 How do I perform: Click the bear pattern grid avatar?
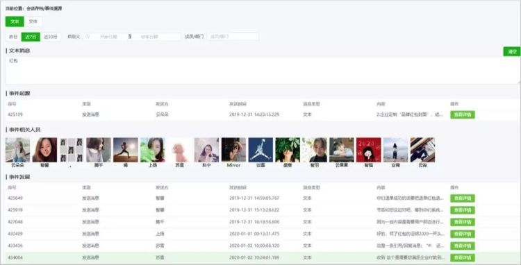[x=72, y=150]
